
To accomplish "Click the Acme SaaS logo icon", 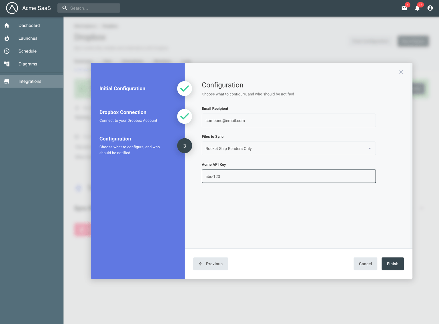I will click(12, 8).
